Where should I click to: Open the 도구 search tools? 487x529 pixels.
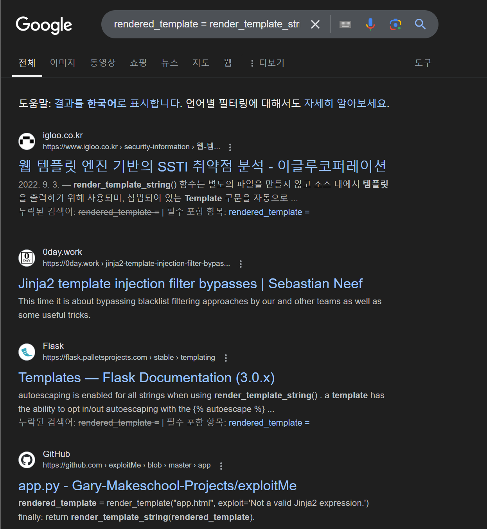(423, 63)
